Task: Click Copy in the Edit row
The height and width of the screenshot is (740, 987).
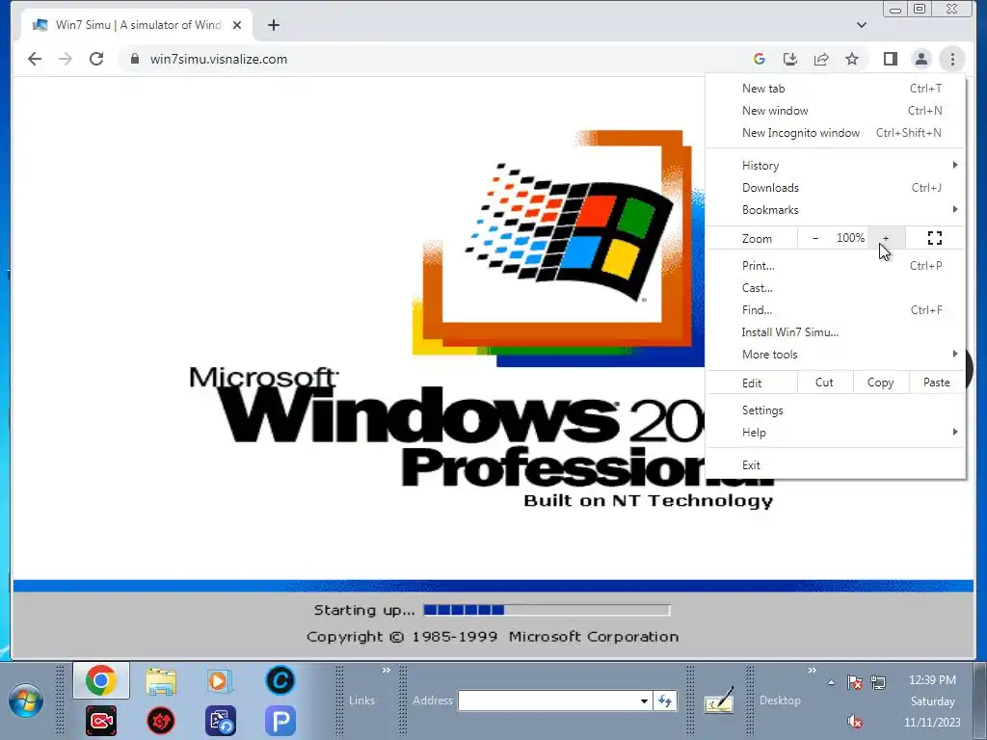Action: coord(881,383)
